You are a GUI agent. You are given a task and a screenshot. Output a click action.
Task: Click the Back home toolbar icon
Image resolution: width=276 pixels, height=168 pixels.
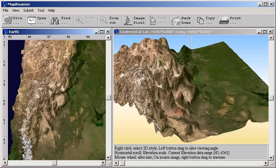click(x=176, y=21)
